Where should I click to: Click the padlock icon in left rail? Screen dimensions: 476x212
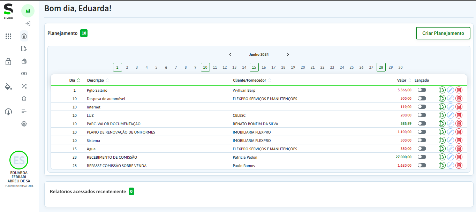coord(8,62)
